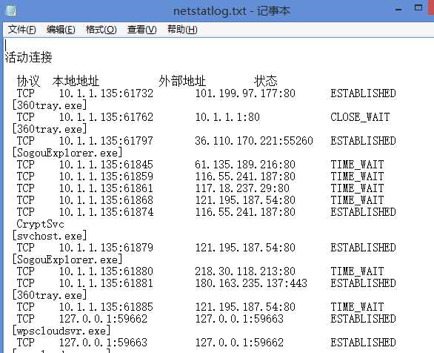Viewport: 434px width, 353px height.
Task: Open the 查看(V) menu
Action: click(x=142, y=30)
